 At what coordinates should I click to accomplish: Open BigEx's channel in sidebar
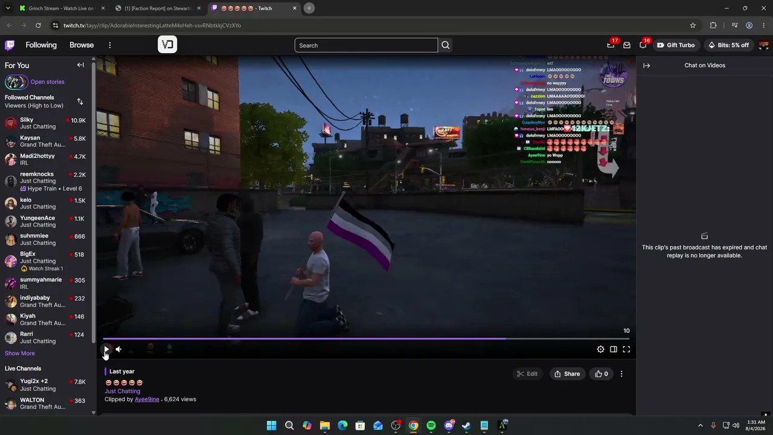point(45,261)
